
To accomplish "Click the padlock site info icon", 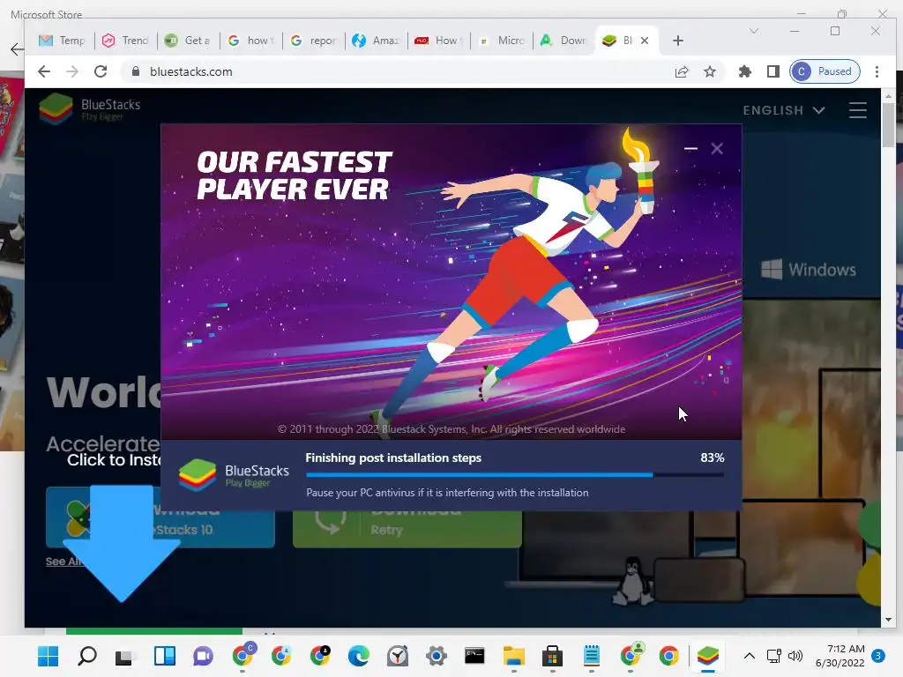I will pos(136,71).
